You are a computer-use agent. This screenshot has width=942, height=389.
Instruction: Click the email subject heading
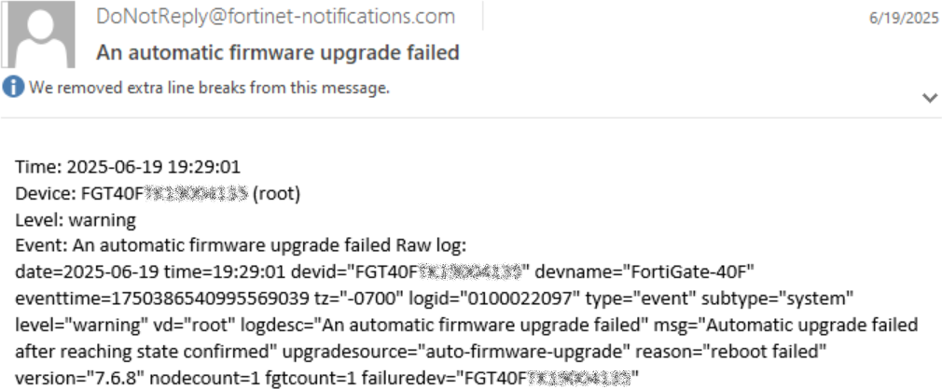278,52
